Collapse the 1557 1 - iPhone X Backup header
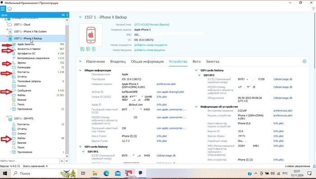The height and width of the screenshot is (179, 316). [80, 17]
